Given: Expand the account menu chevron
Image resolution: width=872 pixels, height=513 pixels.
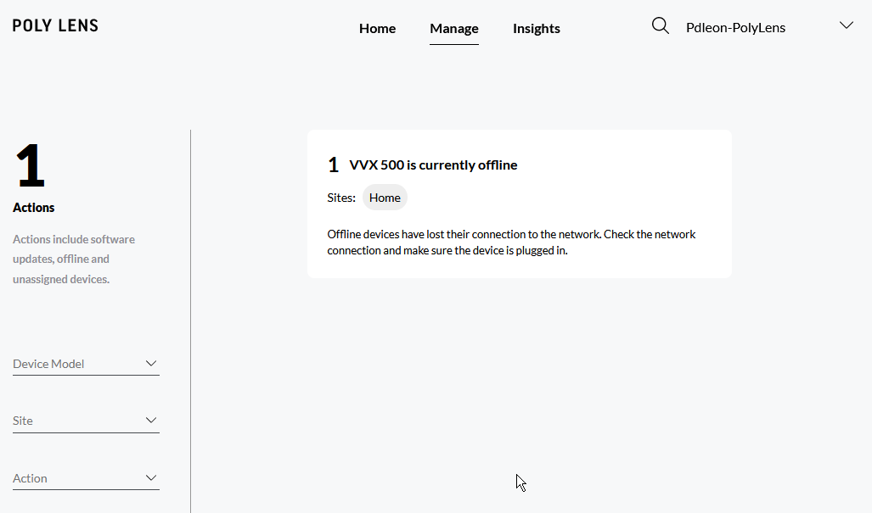Looking at the screenshot, I should click(846, 25).
